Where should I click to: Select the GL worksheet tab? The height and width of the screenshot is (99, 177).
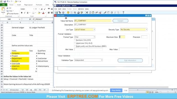tap(31, 90)
